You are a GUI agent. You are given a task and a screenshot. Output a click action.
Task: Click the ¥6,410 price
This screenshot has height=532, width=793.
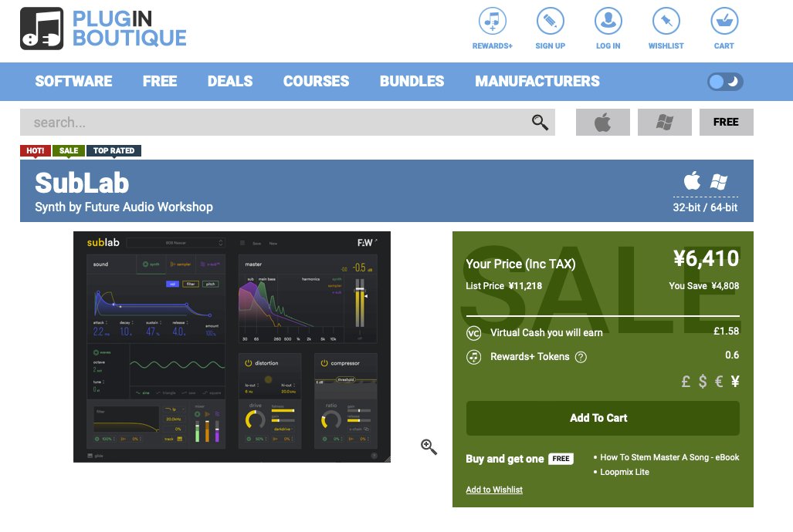click(x=706, y=258)
